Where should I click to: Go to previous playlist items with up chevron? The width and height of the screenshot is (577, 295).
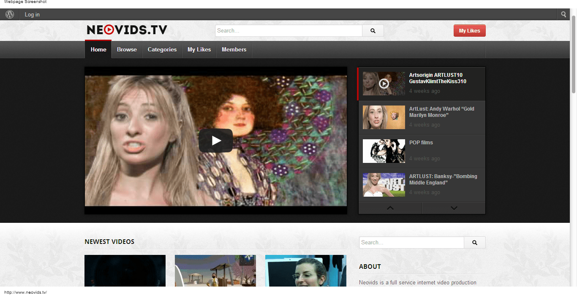[390, 208]
